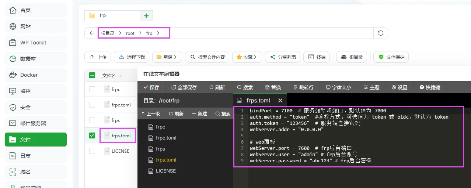Click 字体大小 font size in editor

tap(338, 87)
